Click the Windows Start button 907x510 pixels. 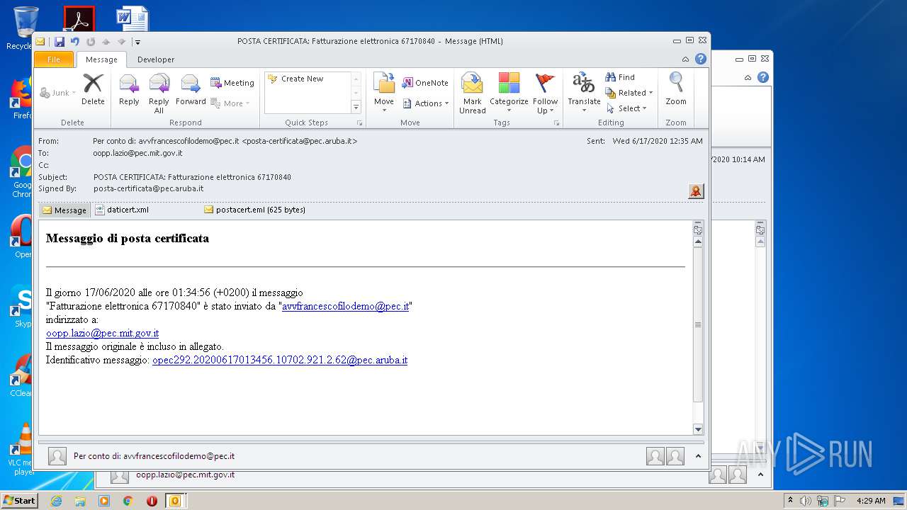19,501
